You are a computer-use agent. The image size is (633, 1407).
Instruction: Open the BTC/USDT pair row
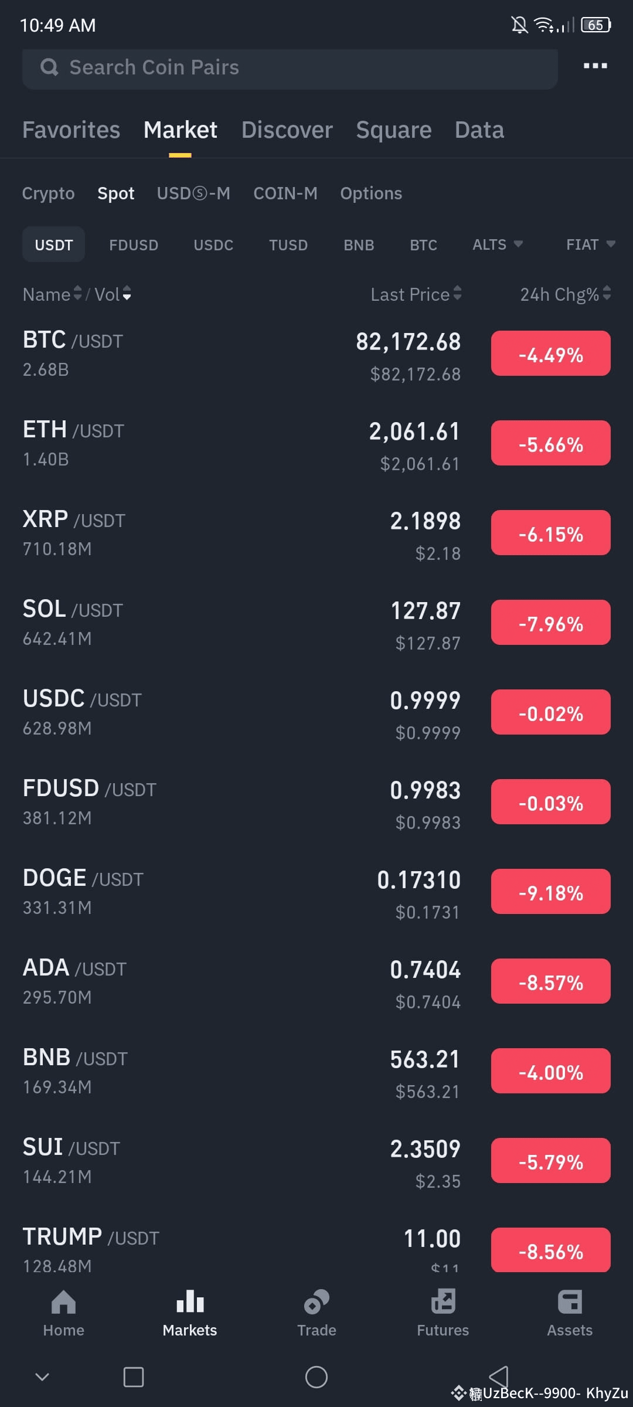[x=316, y=355]
